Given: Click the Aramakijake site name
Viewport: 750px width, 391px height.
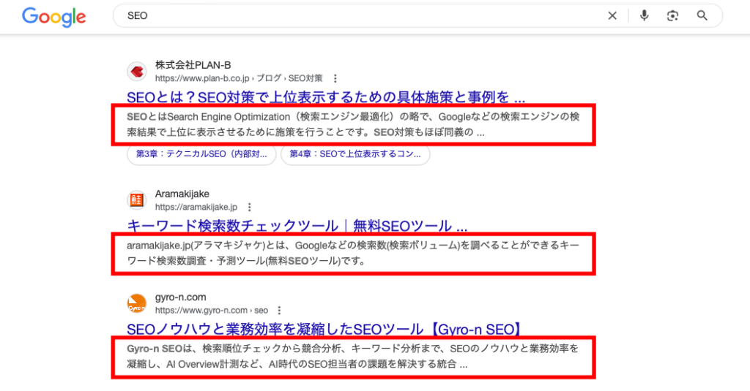Looking at the screenshot, I should click(182, 194).
